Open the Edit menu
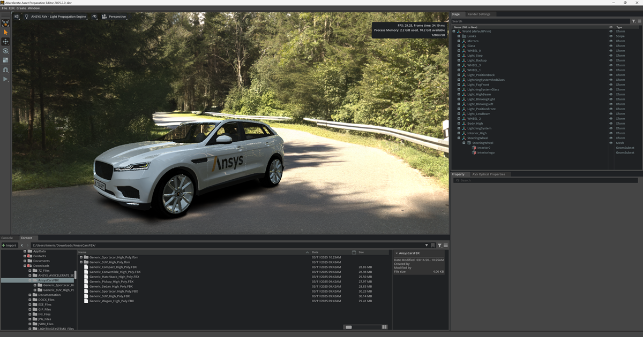The height and width of the screenshot is (337, 643). [12, 7]
